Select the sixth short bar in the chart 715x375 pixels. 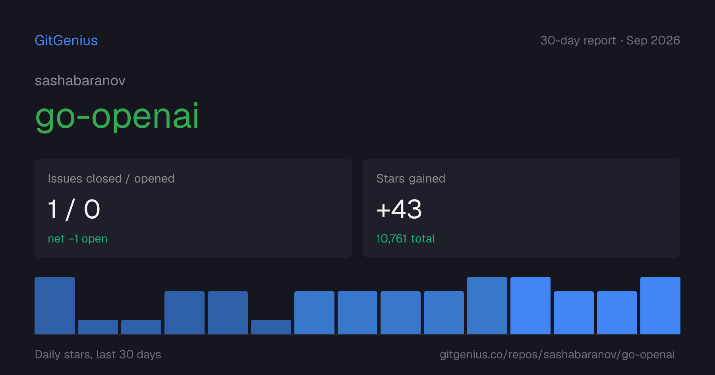271,327
